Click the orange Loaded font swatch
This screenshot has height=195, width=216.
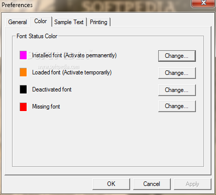[x=23, y=72]
